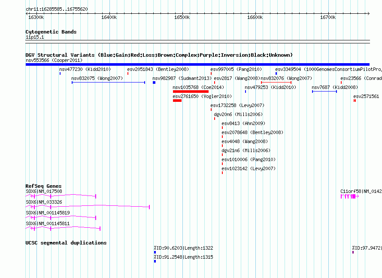Click the nsv832076 (Wong2007) red interval line

(x=276, y=82)
